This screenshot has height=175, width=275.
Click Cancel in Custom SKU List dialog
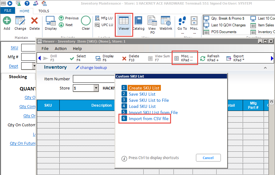coord(208,158)
